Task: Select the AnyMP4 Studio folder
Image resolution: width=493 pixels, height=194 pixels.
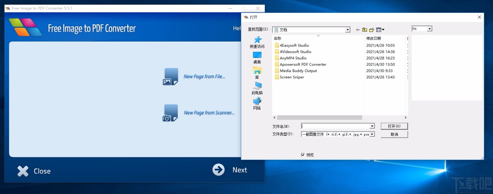Action: (291, 58)
